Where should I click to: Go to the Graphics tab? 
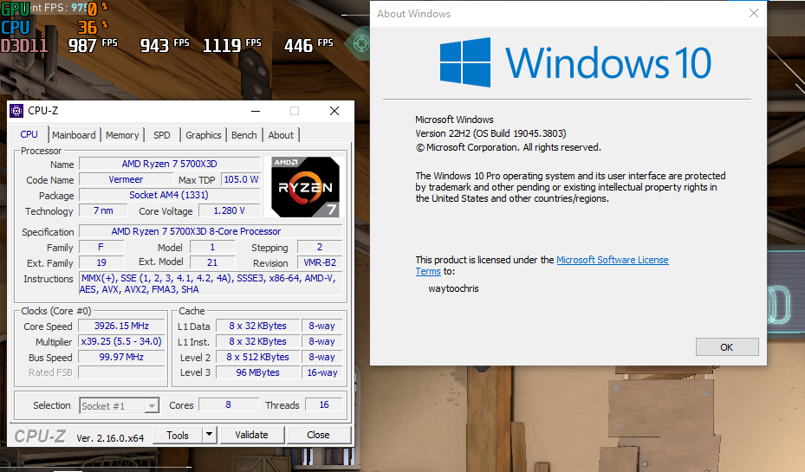[x=204, y=135]
